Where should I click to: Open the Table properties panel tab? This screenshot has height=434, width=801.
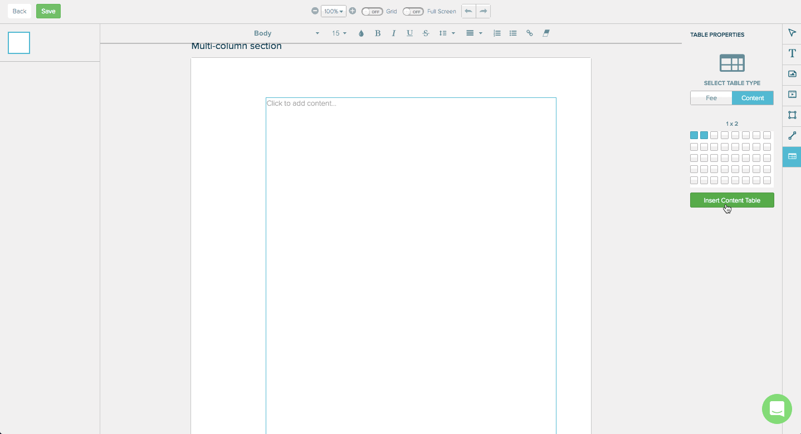(x=792, y=156)
